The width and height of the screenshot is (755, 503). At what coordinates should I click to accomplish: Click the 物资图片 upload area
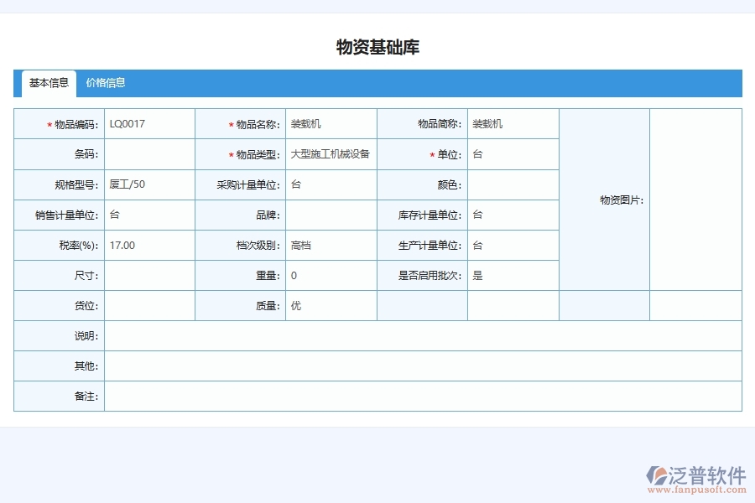point(695,200)
